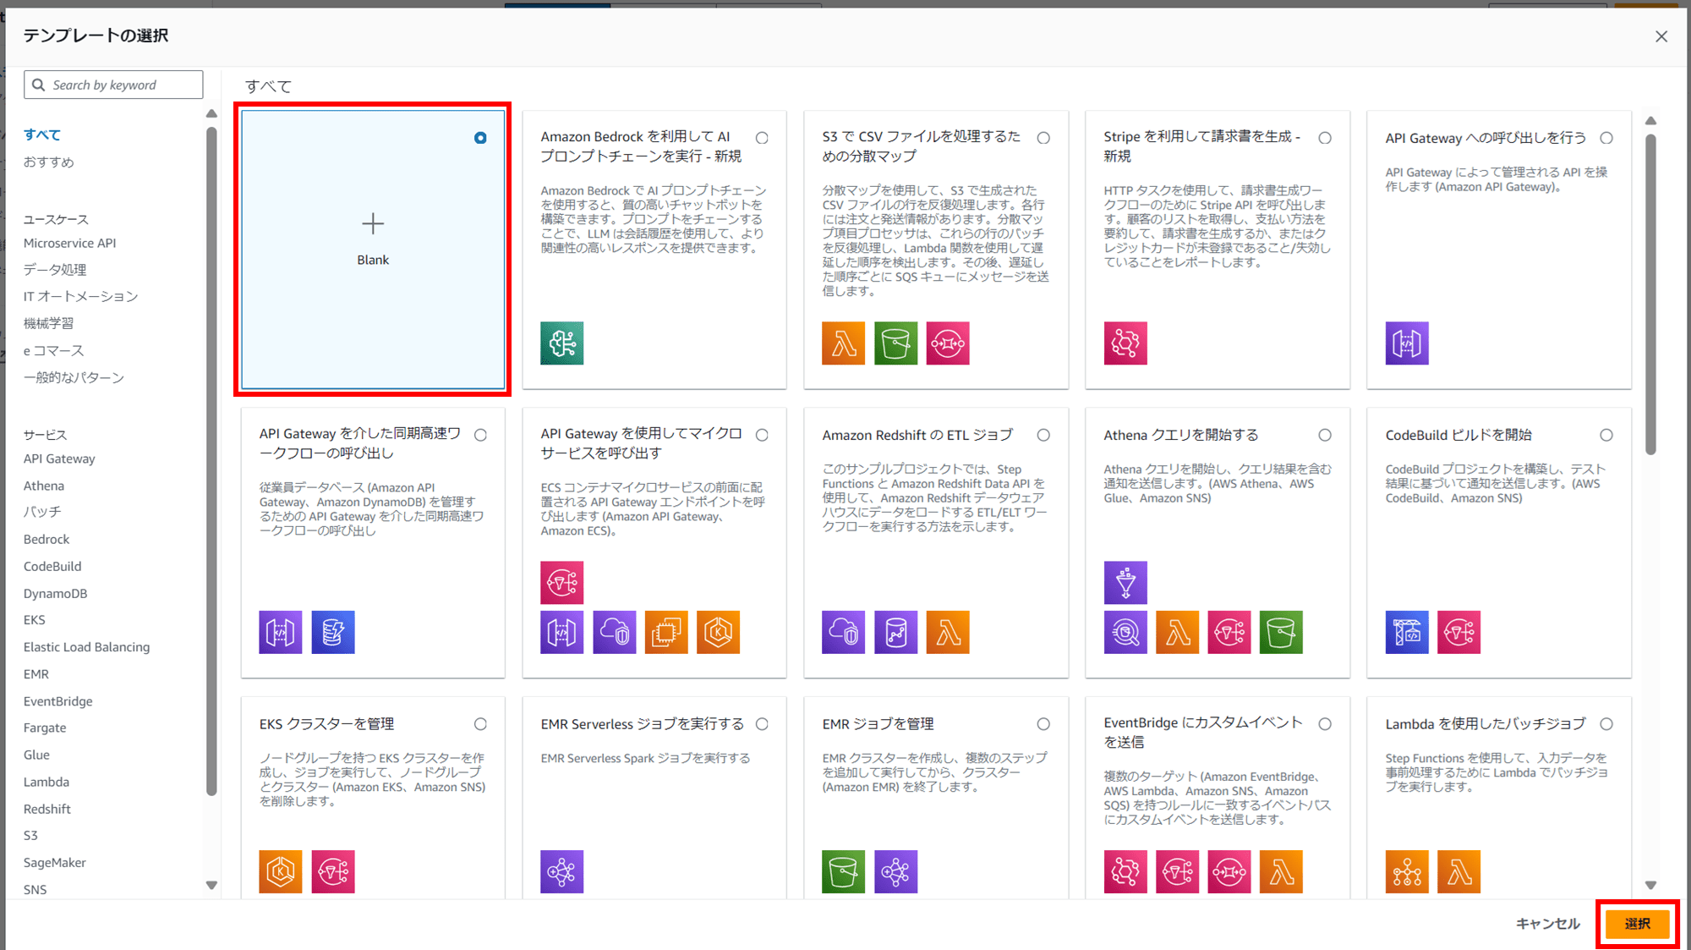The height and width of the screenshot is (950, 1691).
Task: Select the Stripe invoice generation radio button
Action: (1325, 138)
